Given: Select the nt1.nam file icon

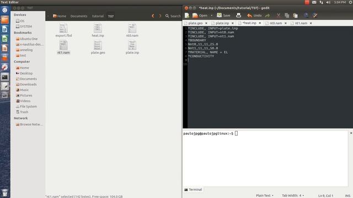Looking at the screenshot, I should tap(63, 47).
